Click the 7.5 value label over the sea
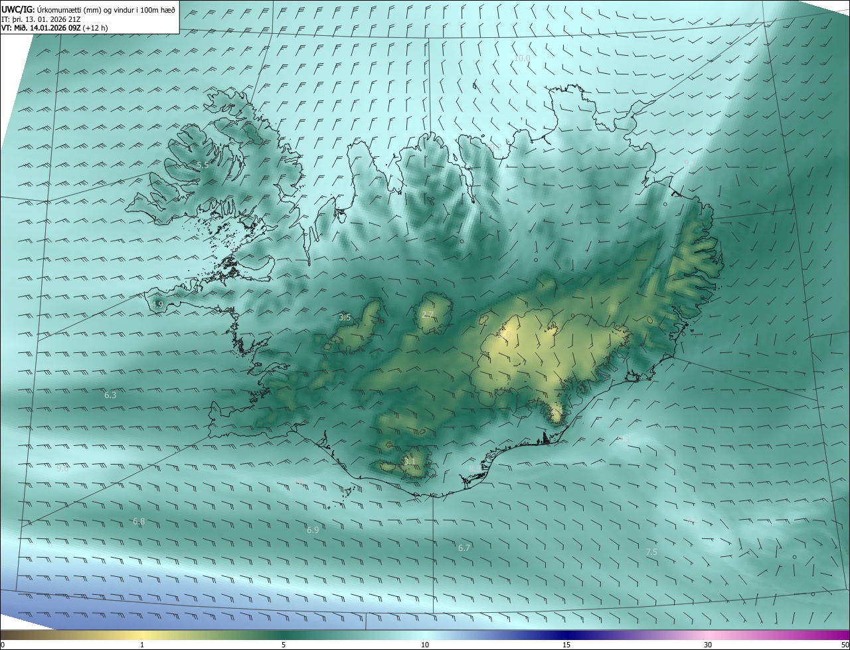Viewport: 850px width, 650px height. pos(651,552)
